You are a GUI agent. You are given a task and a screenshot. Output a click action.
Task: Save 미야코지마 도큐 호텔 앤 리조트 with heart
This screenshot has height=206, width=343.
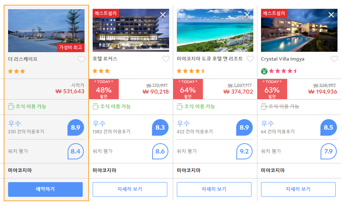(250, 59)
